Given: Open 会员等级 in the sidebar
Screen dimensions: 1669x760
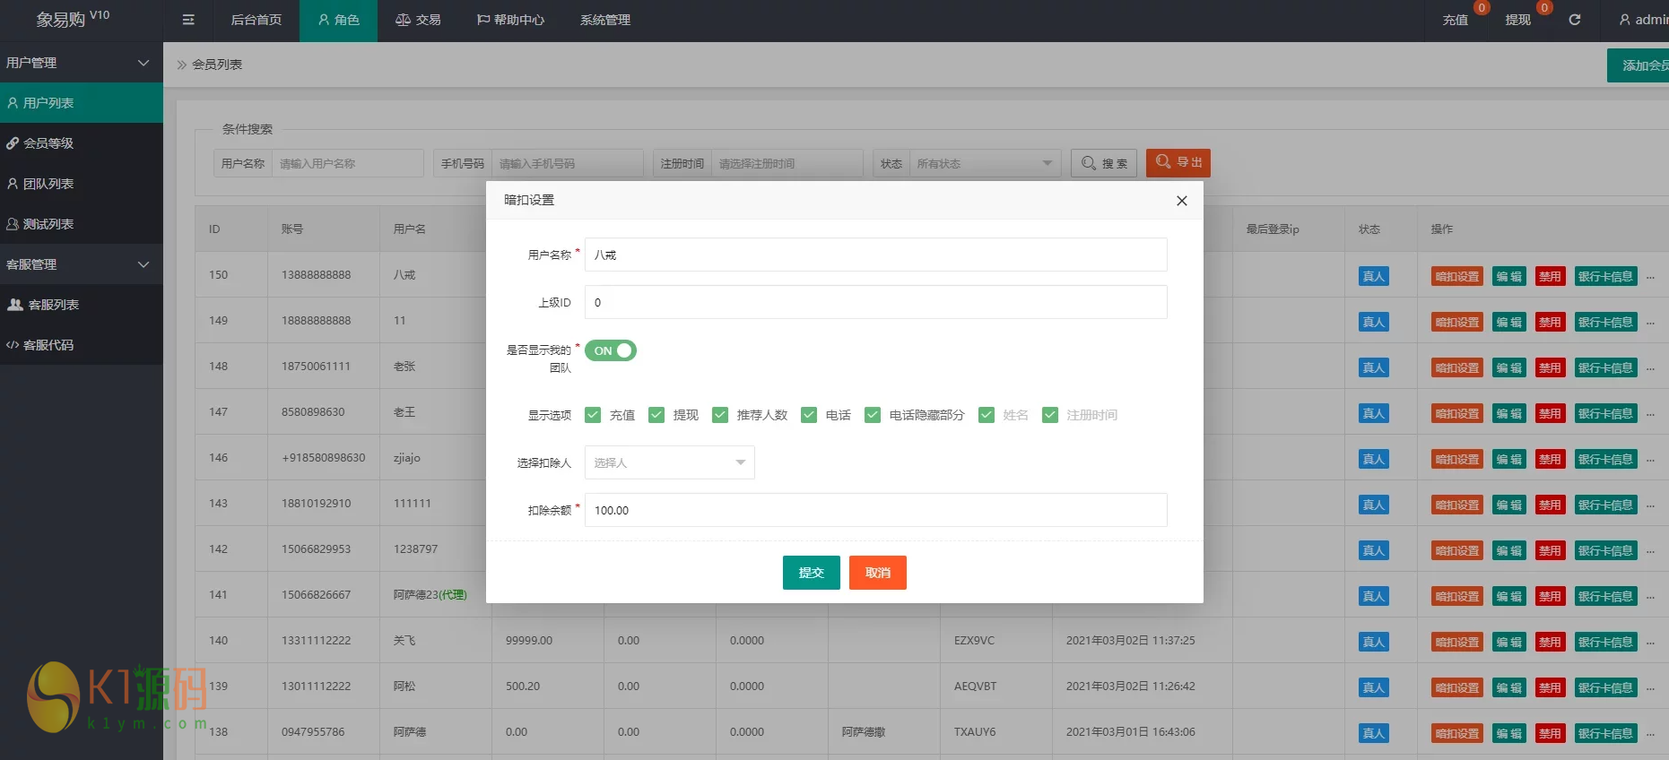Looking at the screenshot, I should [x=48, y=143].
